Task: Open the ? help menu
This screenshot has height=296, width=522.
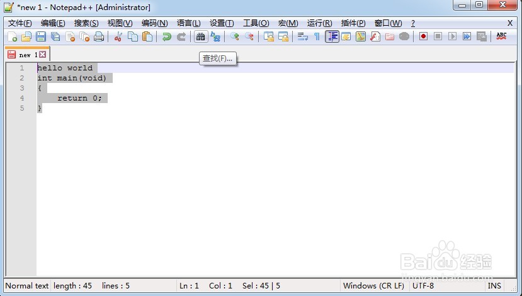Action: [x=413, y=23]
